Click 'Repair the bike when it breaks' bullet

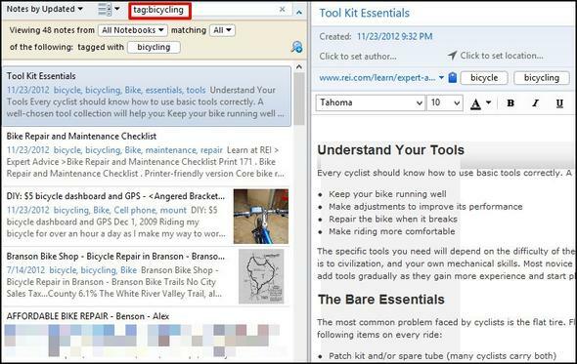click(x=393, y=219)
